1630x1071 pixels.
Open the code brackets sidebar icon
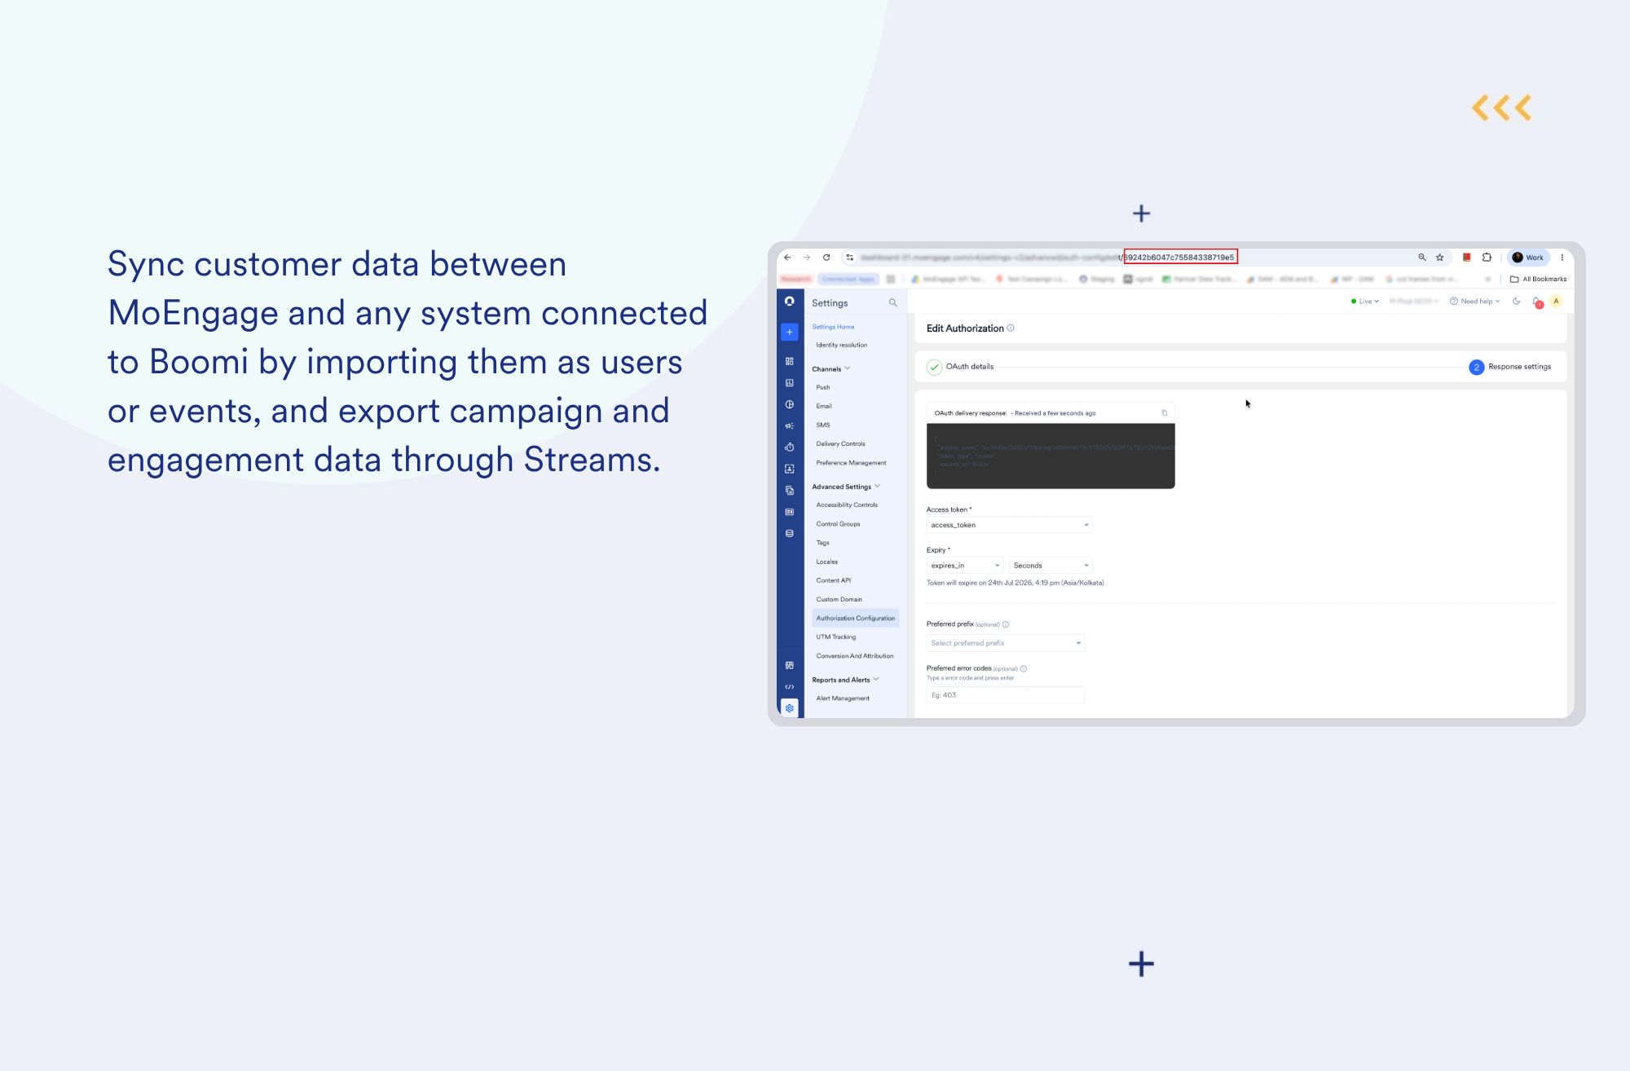coord(789,687)
